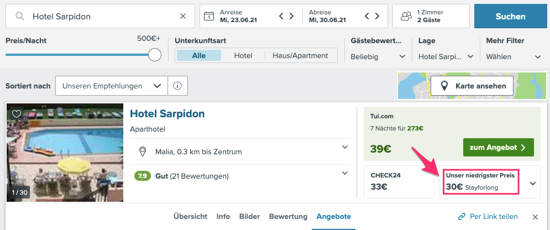The image size is (550, 230).
Task: Open the Mehr Filter Wählen dropdown
Action: point(514,56)
